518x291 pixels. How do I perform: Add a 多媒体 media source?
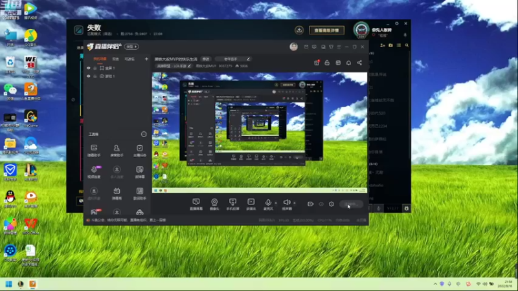pos(251,204)
